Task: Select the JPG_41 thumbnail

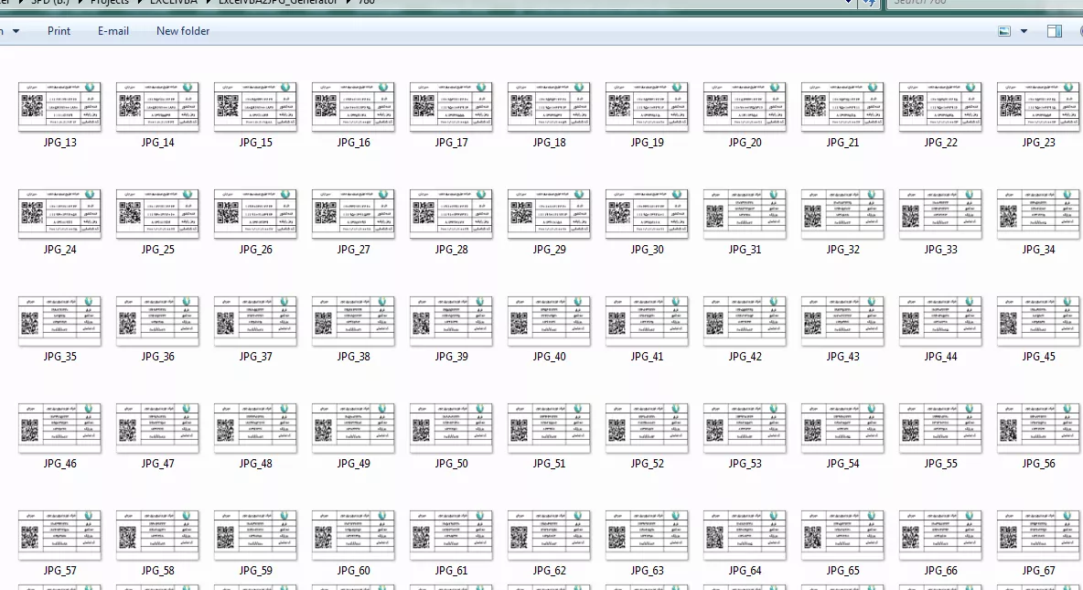Action: coord(648,320)
